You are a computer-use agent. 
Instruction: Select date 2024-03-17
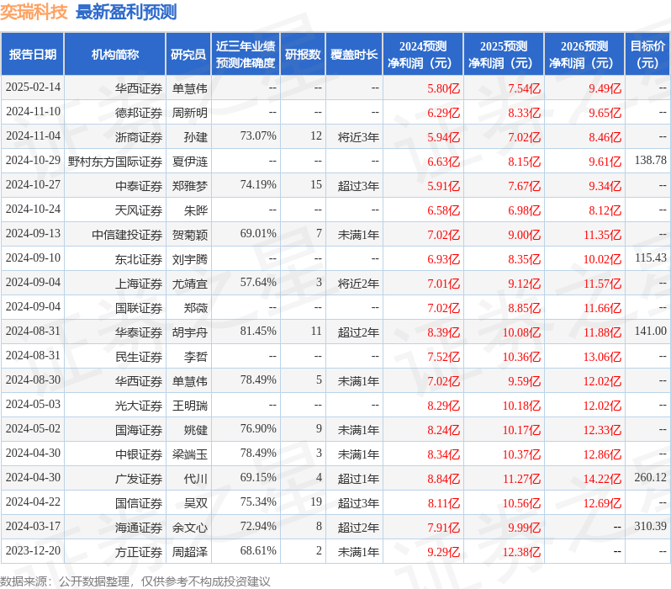click(x=33, y=527)
